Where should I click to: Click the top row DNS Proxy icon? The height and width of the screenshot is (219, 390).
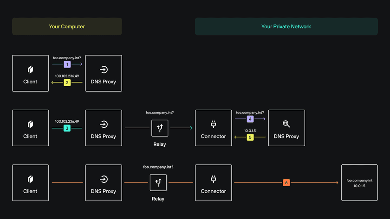coord(104,70)
